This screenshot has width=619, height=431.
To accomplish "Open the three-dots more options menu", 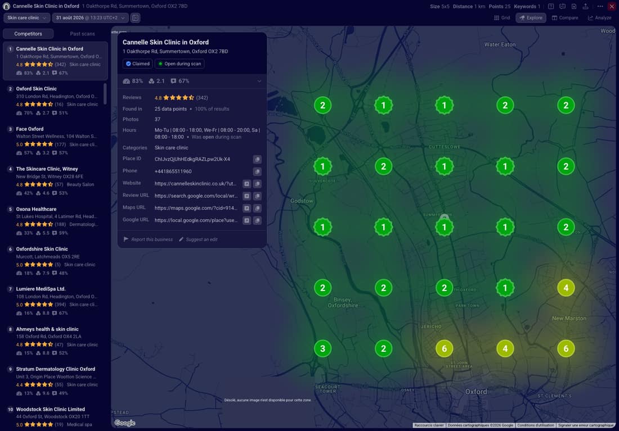I will 600,6.
